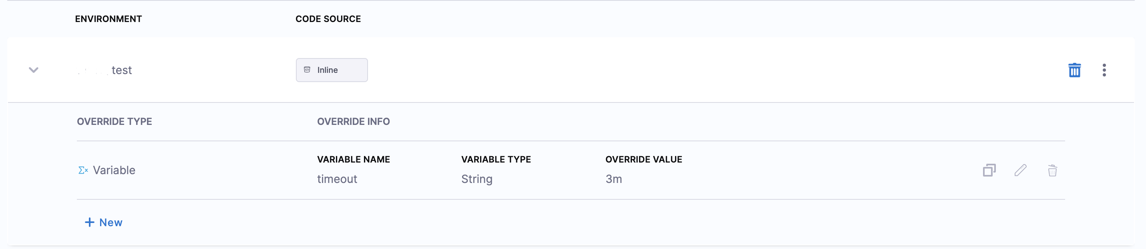
Task: Duplicate the timeout variable override
Action: pyautogui.click(x=989, y=170)
